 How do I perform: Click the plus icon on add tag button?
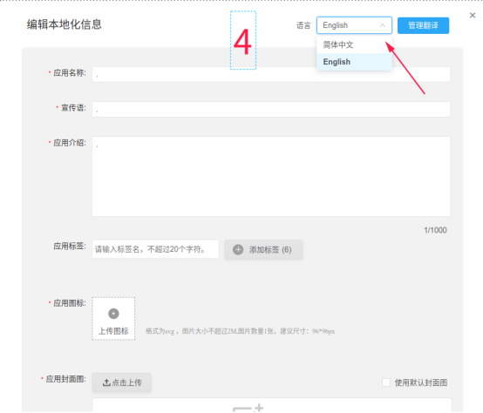coord(238,249)
